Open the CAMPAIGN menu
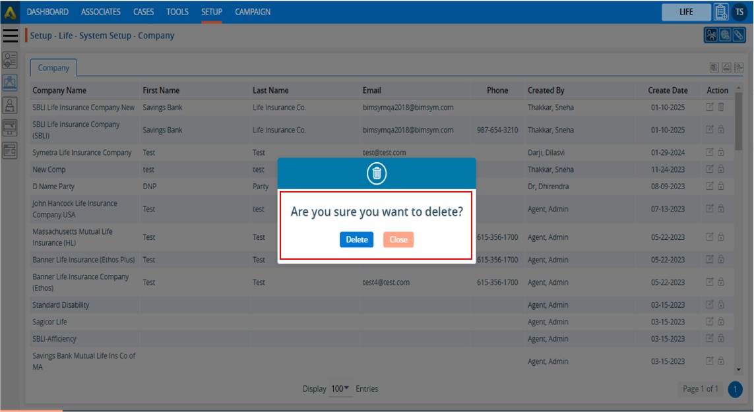Image resolution: width=754 pixels, height=412 pixels. [x=253, y=12]
